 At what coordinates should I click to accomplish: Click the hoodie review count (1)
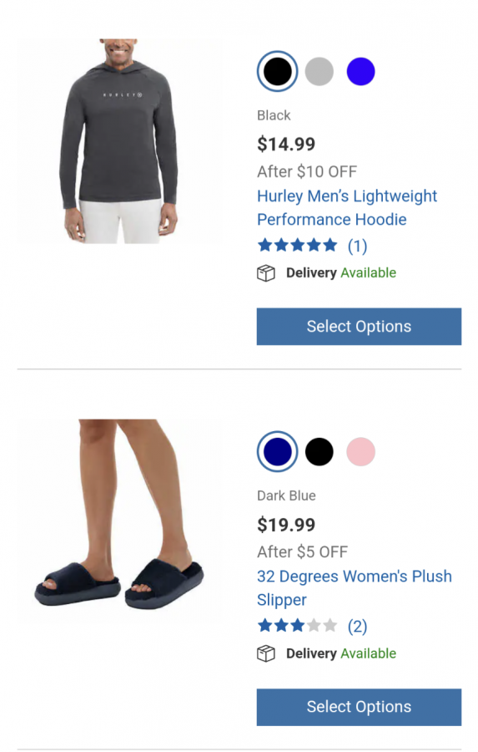coord(357,246)
